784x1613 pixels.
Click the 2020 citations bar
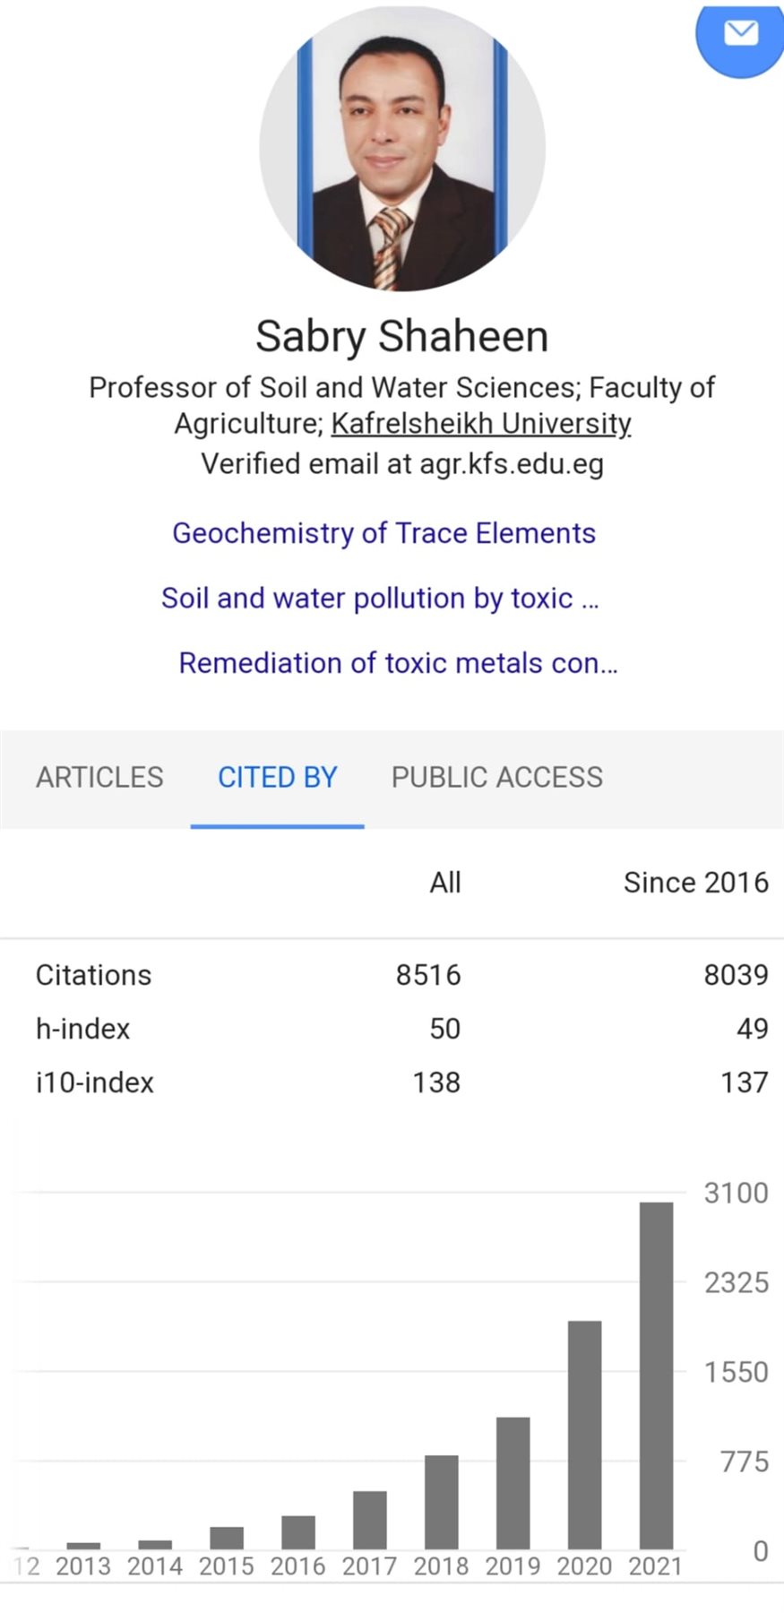[x=584, y=1435]
